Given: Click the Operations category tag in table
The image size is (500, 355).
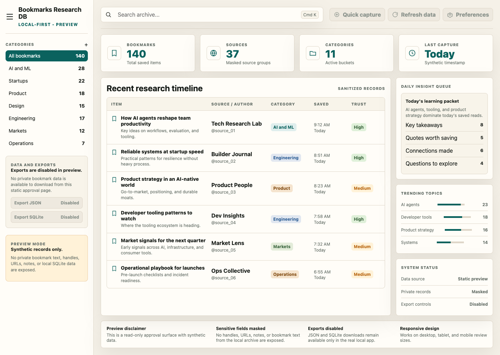Looking at the screenshot, I should [x=285, y=274].
